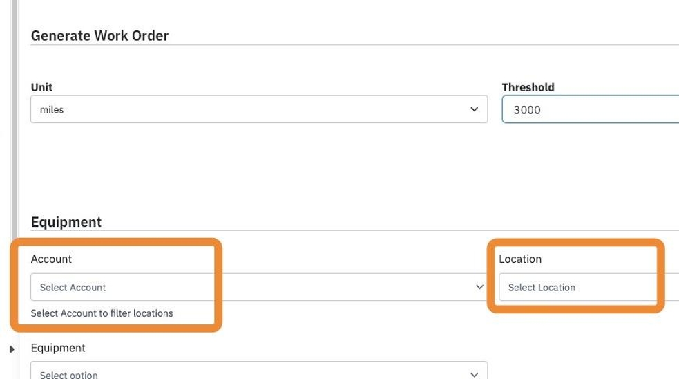The width and height of the screenshot is (679, 379).
Task: Click the Equipment label above 'Select option'
Action: tap(58, 348)
